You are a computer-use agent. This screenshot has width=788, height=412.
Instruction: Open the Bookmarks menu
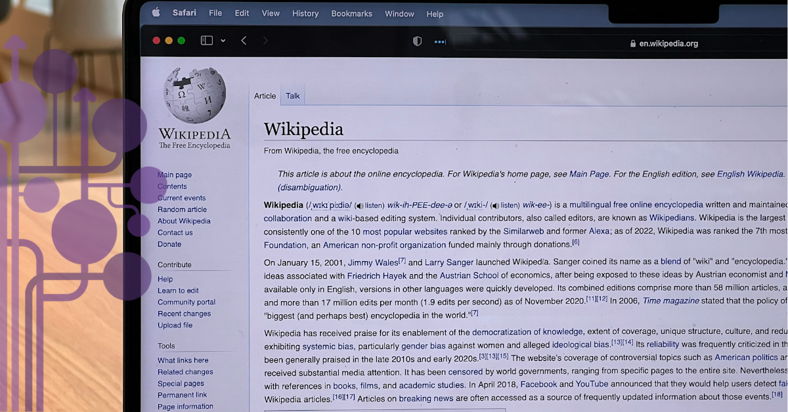point(351,13)
